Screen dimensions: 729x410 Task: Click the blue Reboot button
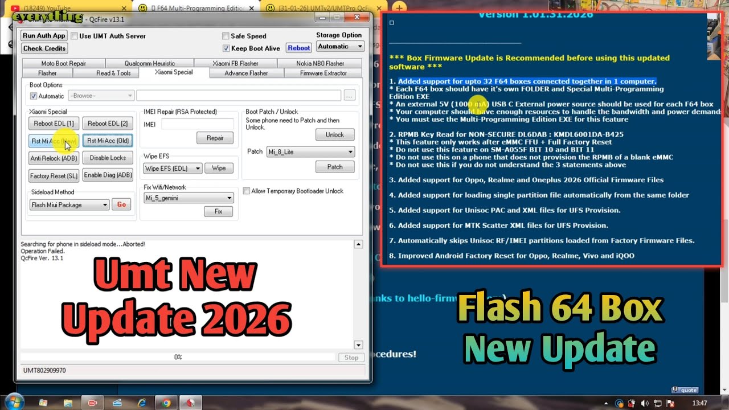click(x=299, y=48)
